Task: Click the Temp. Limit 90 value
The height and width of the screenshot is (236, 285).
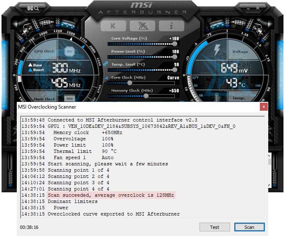Action: click(x=176, y=65)
